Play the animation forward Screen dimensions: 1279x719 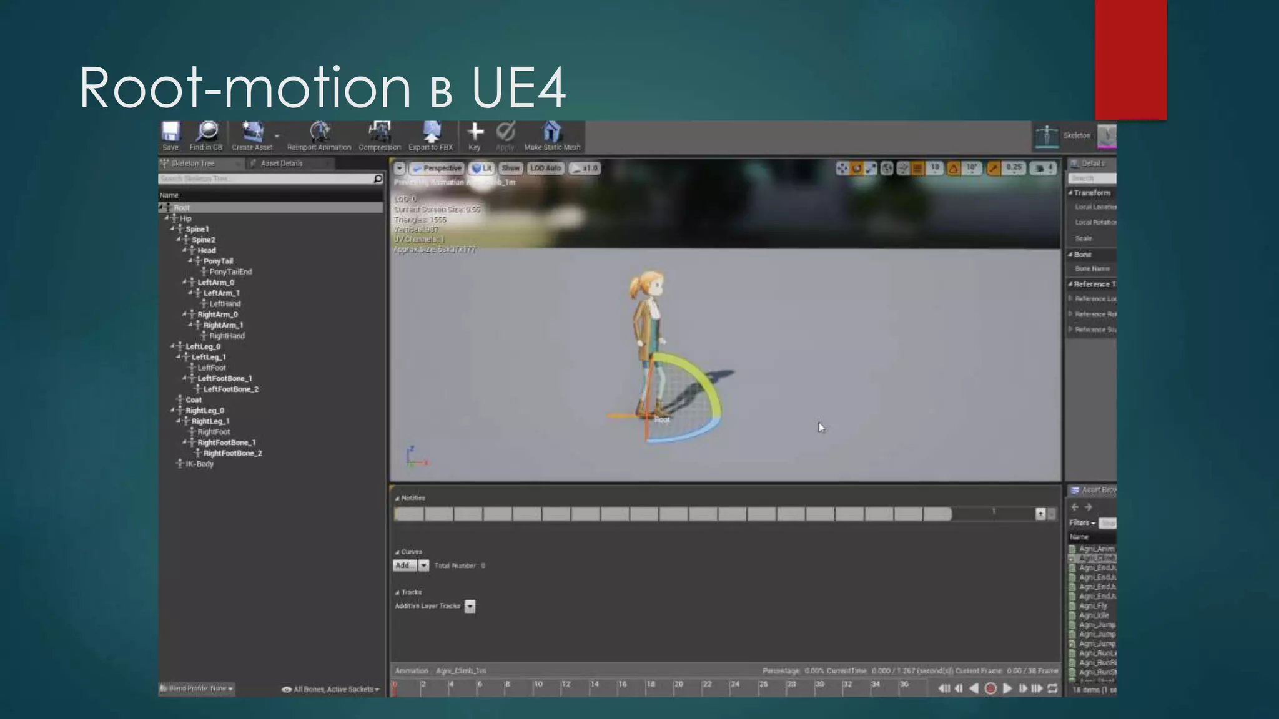pos(1007,688)
